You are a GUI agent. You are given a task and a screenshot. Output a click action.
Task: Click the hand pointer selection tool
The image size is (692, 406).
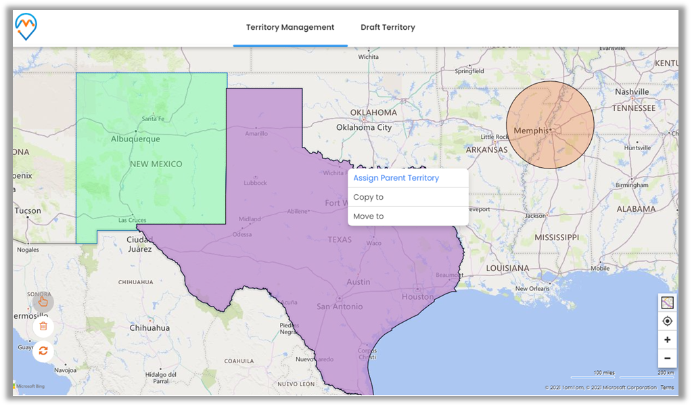click(x=43, y=302)
